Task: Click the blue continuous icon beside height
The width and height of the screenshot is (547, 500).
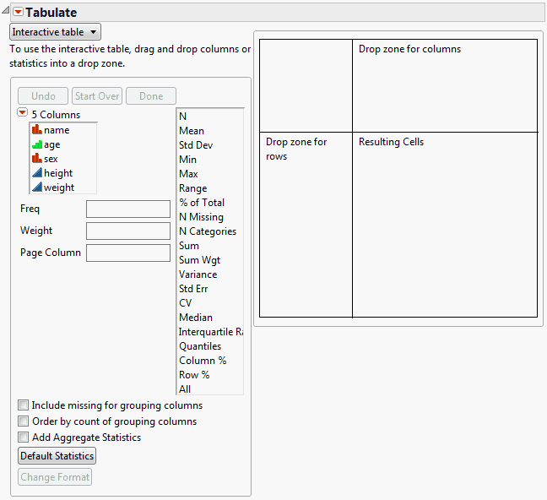Action: tap(36, 173)
